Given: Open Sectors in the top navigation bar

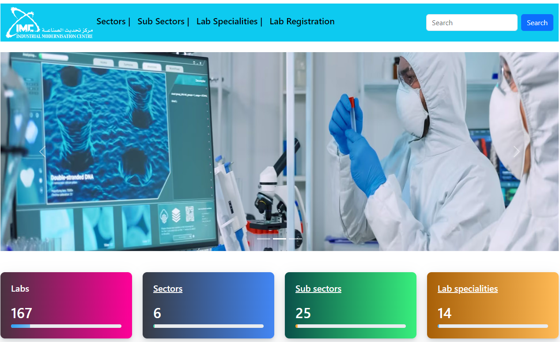Looking at the screenshot, I should pos(111,21).
